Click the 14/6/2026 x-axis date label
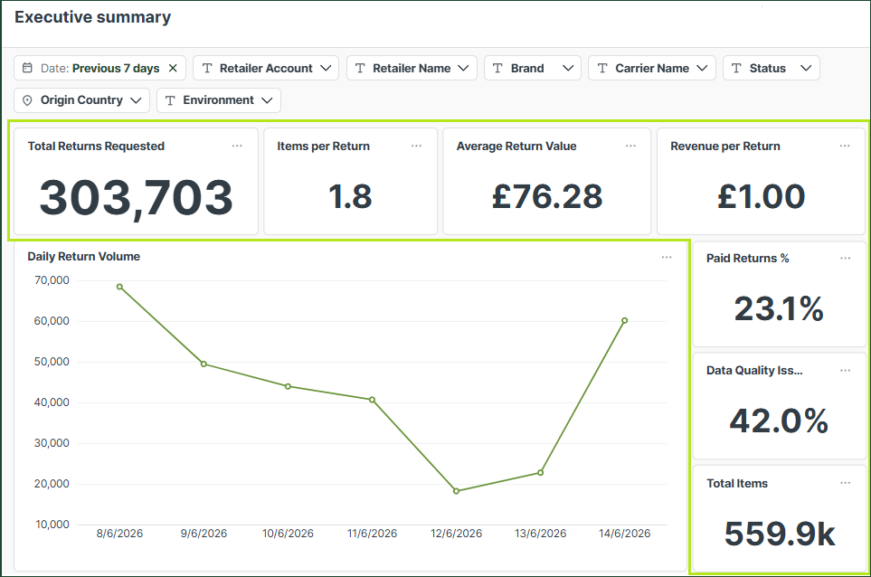 pyautogui.click(x=624, y=534)
